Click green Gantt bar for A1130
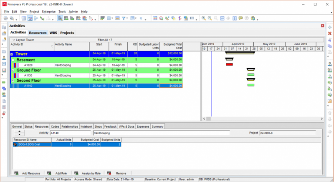The height and width of the screenshot is (182, 334). 251,74
